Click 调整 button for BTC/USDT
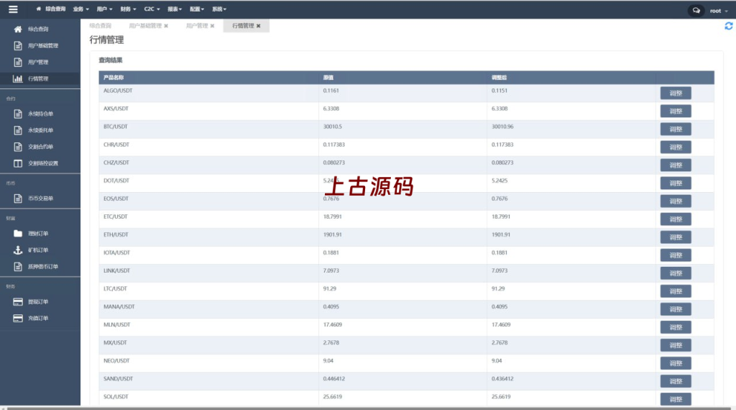Image resolution: width=736 pixels, height=410 pixels. point(676,129)
